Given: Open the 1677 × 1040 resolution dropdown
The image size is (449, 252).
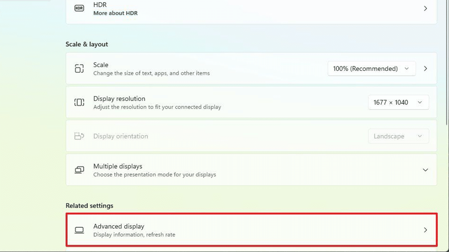Looking at the screenshot, I should 398,102.
